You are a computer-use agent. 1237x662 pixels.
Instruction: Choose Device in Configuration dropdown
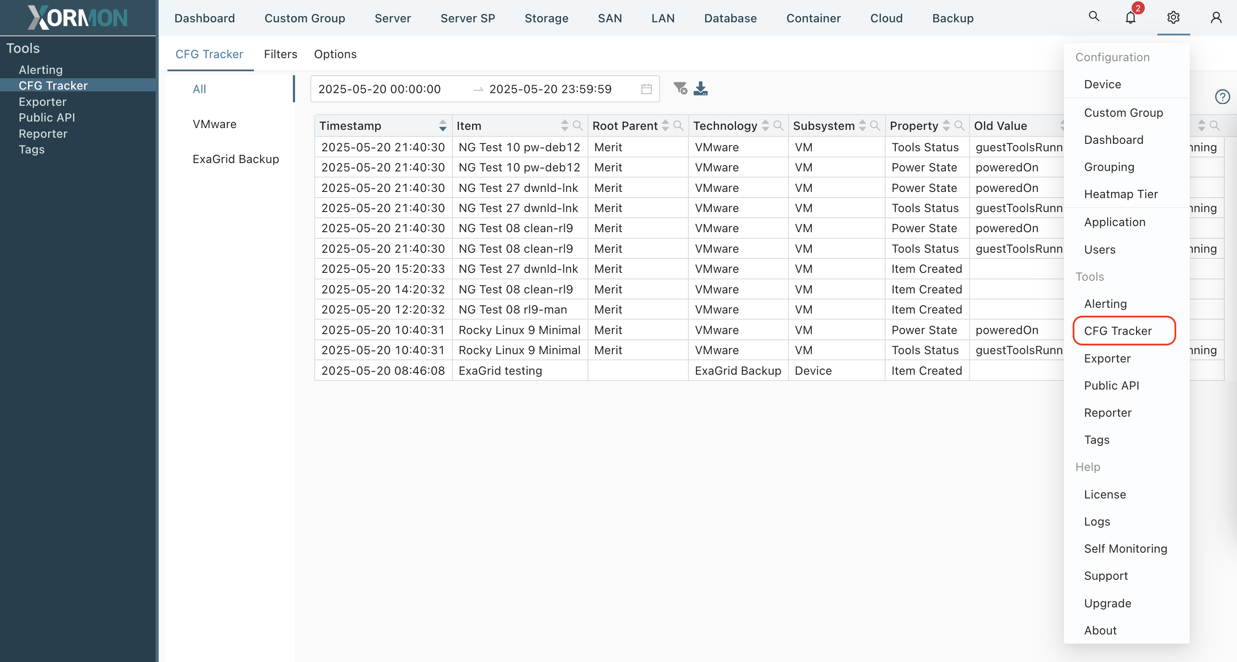1102,84
